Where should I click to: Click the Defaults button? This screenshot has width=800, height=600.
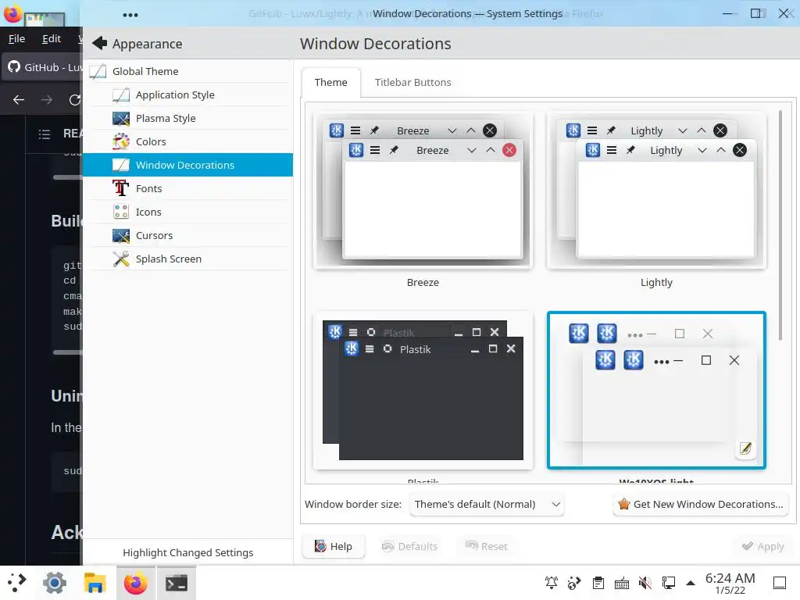tap(409, 546)
